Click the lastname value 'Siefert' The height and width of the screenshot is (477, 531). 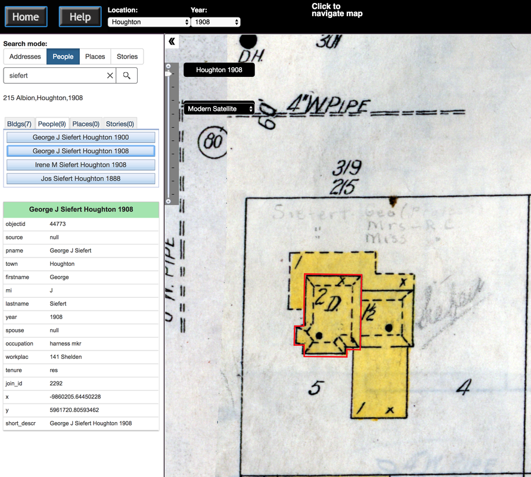point(58,304)
